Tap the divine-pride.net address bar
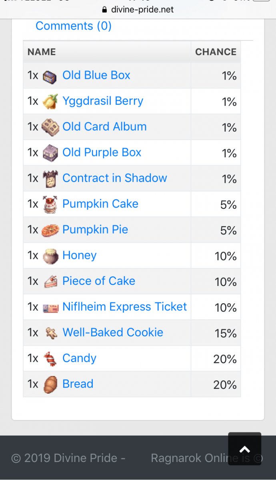Screen dimensions: 276x480 click(138, 10)
